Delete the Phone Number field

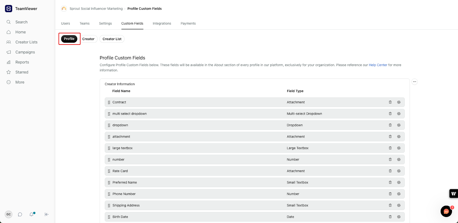click(390, 194)
